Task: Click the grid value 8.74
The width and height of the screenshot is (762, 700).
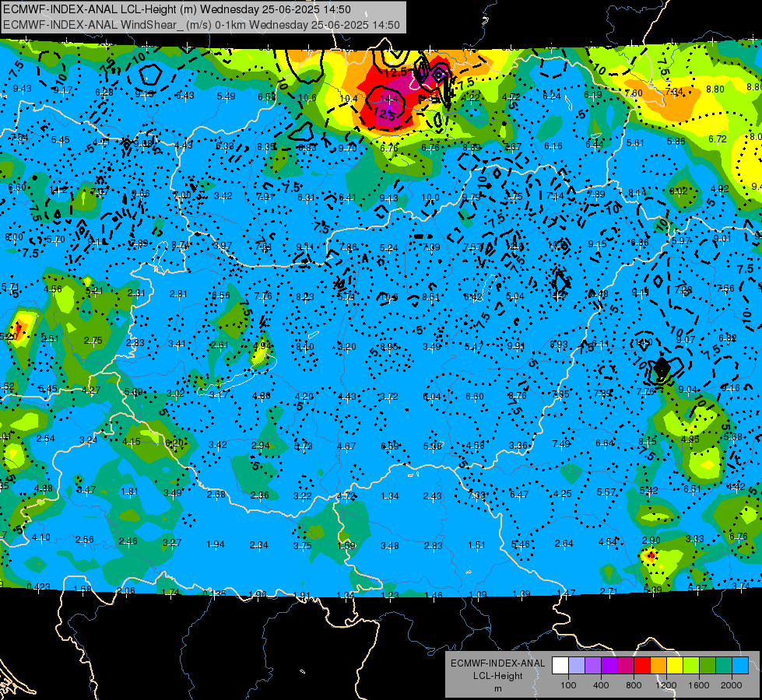Action: pyautogui.click(x=181, y=245)
